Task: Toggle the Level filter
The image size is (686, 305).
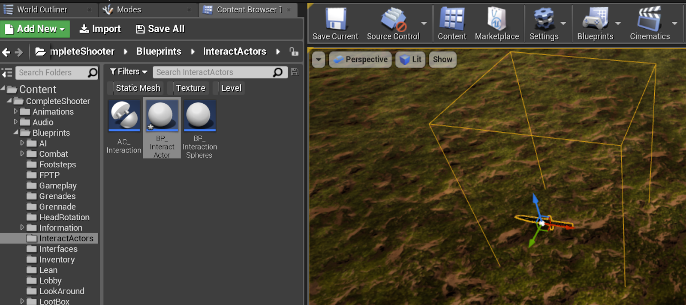Action: pos(229,88)
